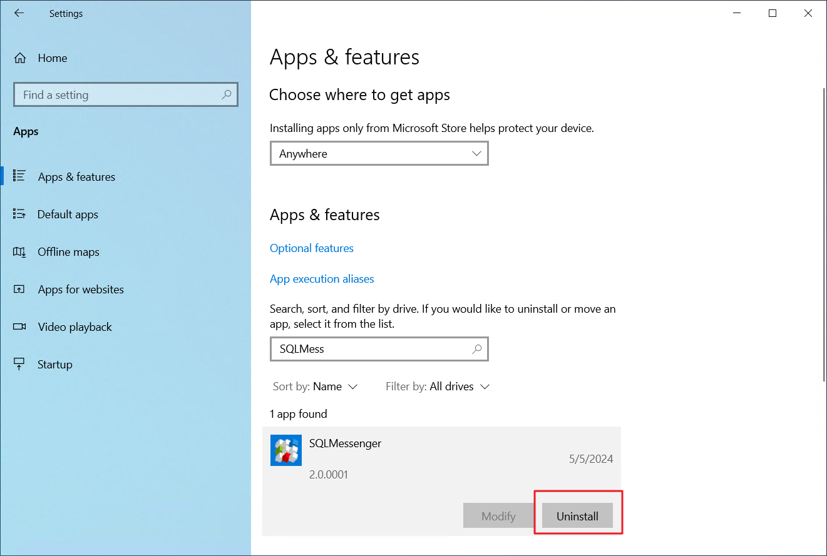This screenshot has width=827, height=556.
Task: Select the SQLMessenger app name
Action: pyautogui.click(x=345, y=443)
